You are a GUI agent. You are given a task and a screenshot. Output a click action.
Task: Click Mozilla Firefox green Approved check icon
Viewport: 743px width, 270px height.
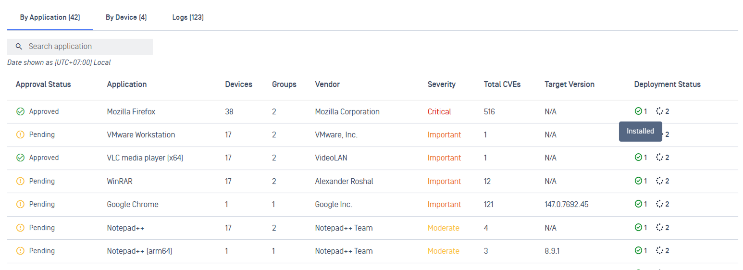20,111
